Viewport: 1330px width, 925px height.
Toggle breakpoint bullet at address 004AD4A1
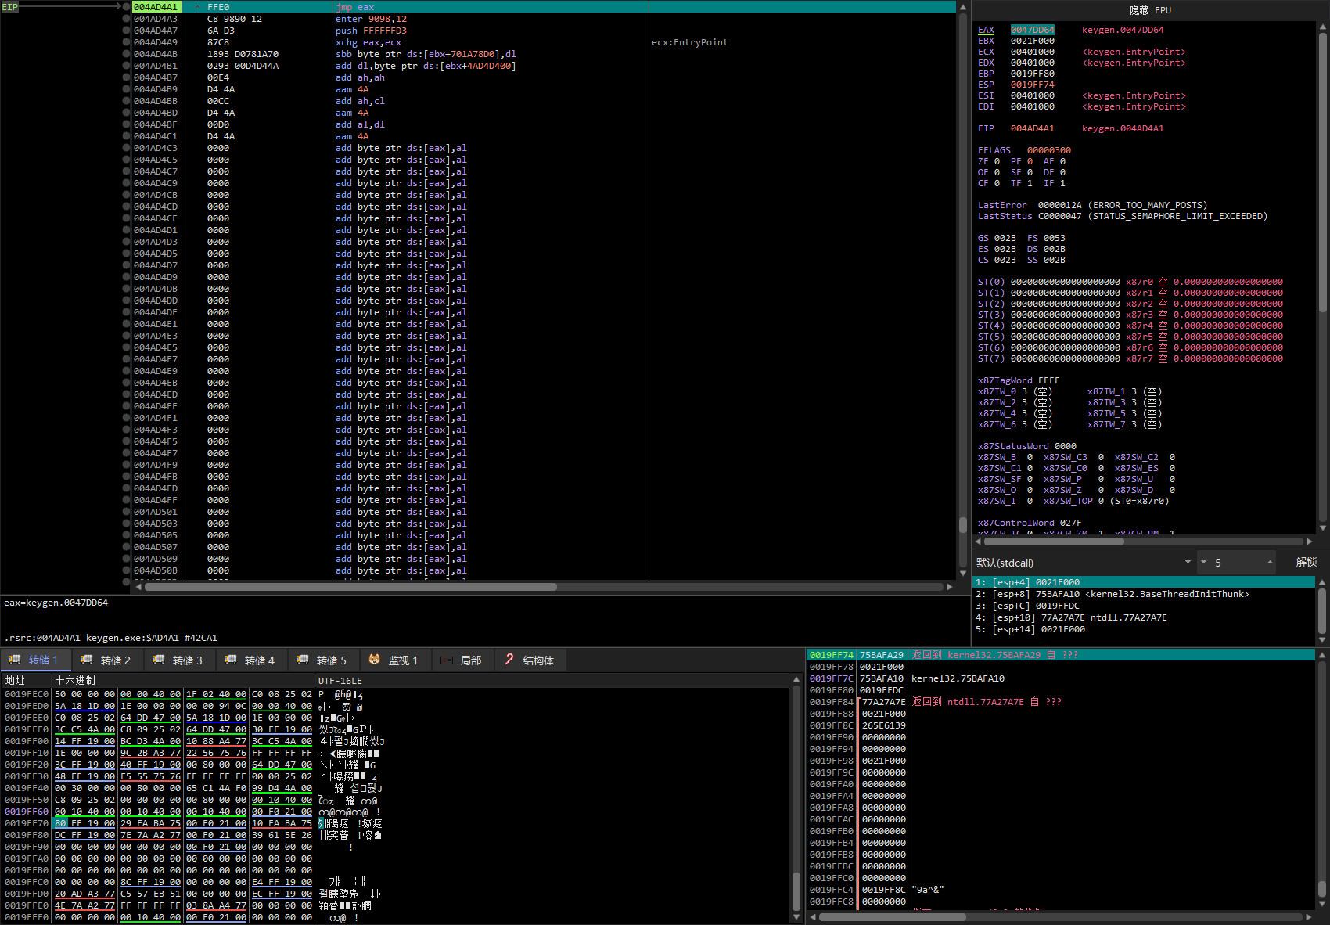click(126, 7)
